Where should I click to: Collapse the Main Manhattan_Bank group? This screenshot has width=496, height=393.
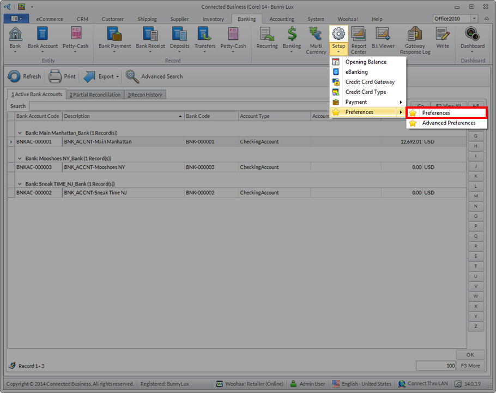pyautogui.click(x=20, y=133)
